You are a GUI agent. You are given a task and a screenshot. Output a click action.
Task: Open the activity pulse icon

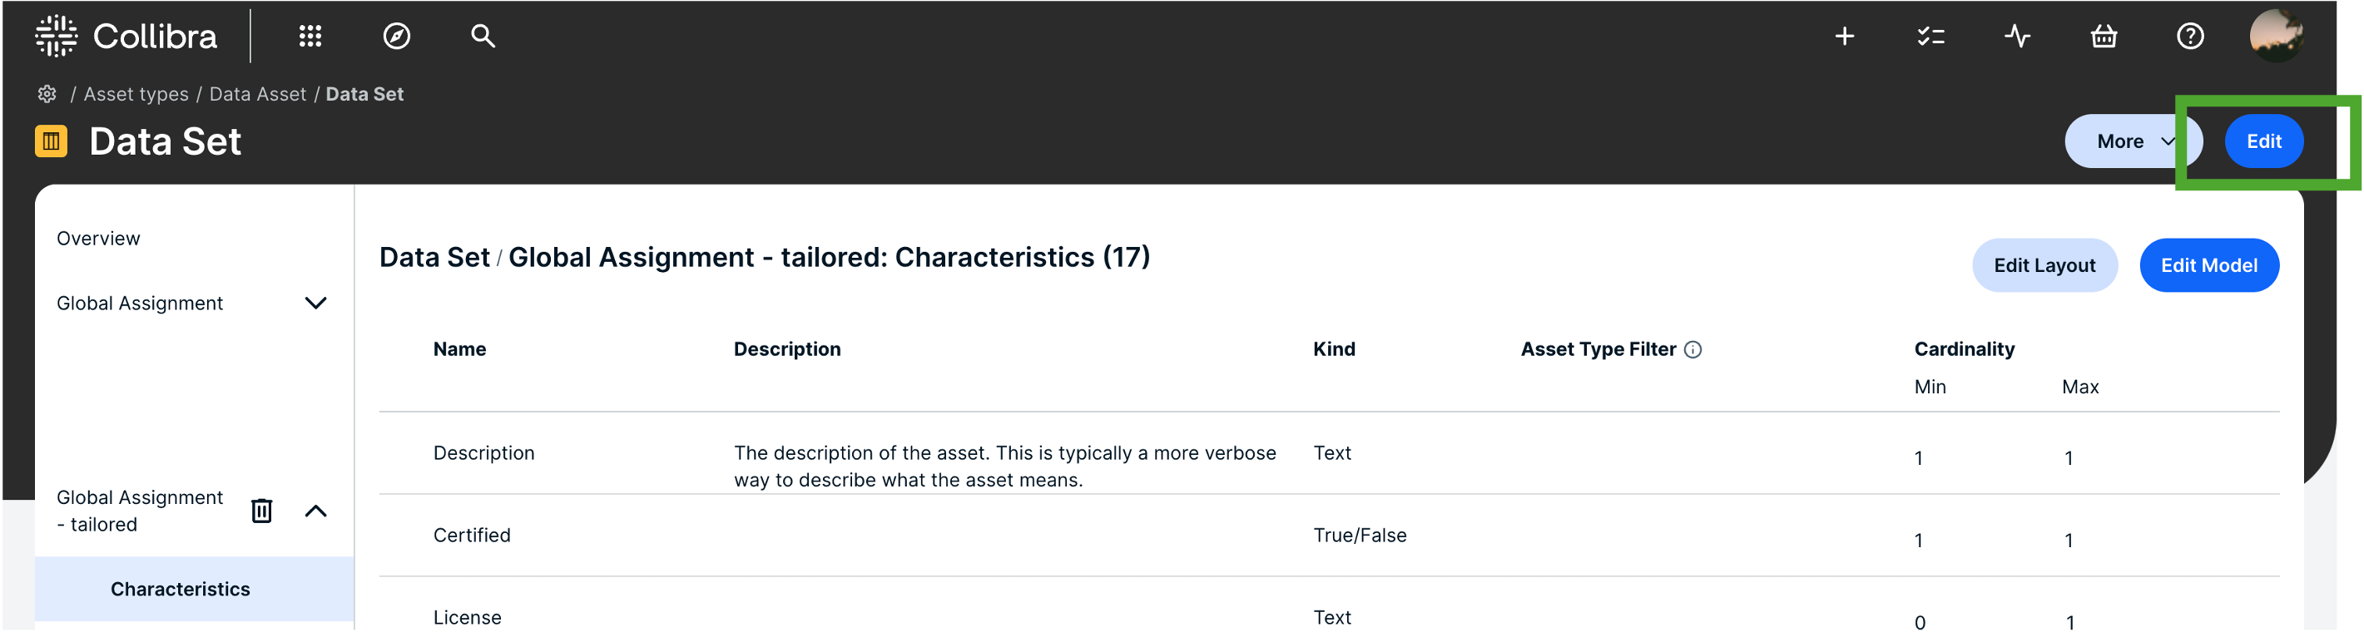click(x=2017, y=37)
